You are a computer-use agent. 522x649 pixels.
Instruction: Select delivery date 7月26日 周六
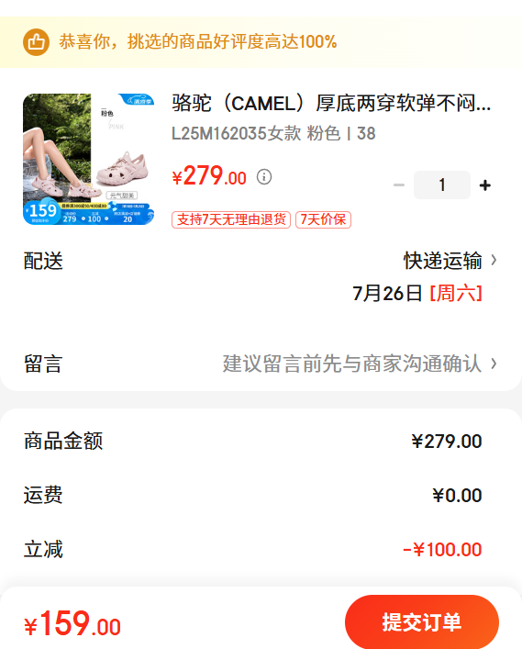[x=417, y=294]
